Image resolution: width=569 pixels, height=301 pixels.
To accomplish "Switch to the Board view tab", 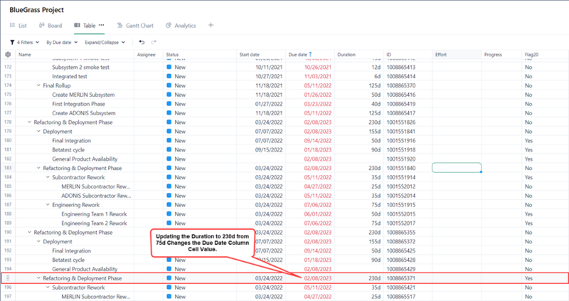I will pyautogui.click(x=50, y=26).
